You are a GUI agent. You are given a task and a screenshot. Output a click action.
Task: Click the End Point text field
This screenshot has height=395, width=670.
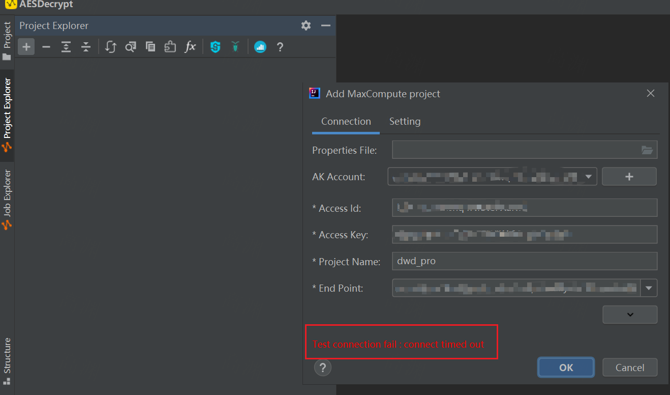click(x=516, y=288)
